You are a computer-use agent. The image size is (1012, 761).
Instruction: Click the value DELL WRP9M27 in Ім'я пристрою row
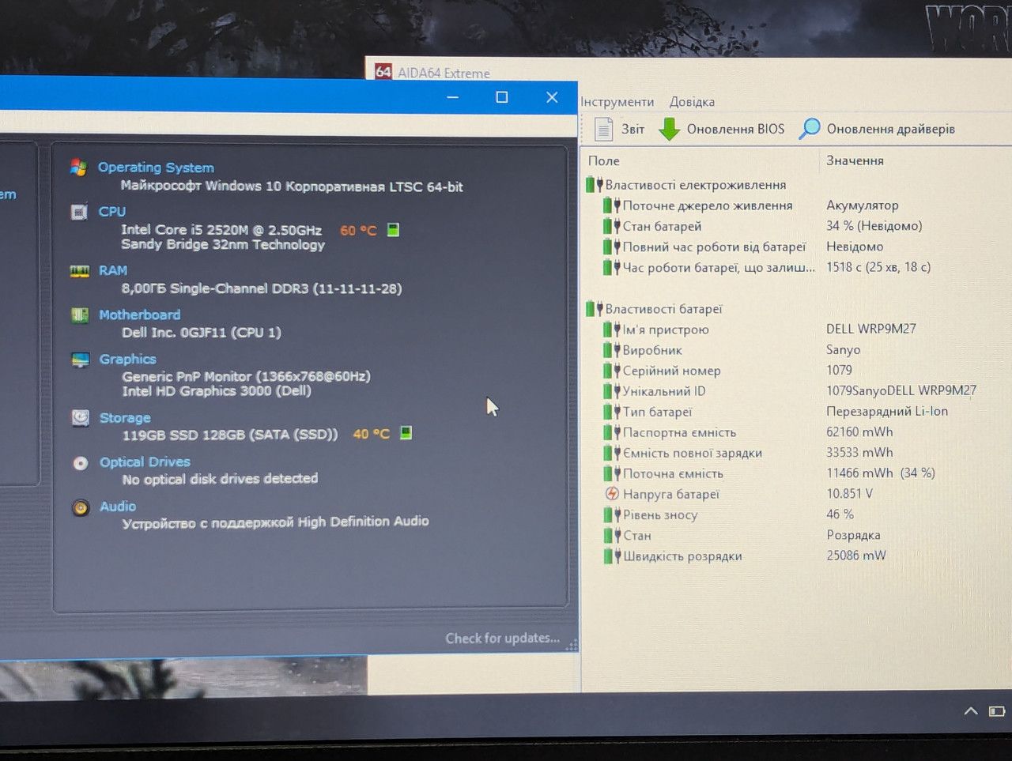(871, 329)
